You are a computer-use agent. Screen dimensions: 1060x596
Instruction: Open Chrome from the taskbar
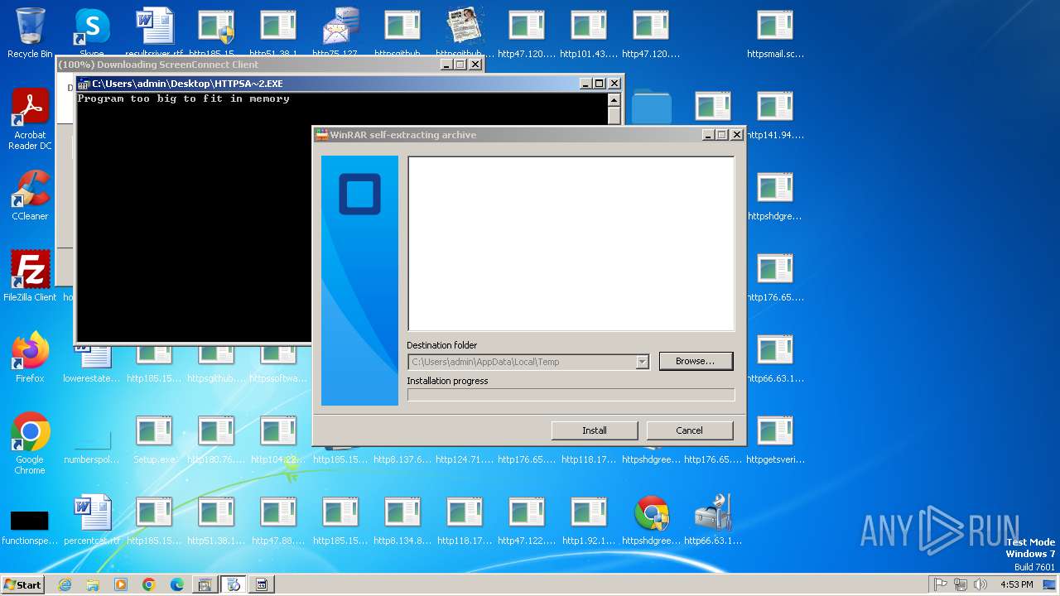coord(149,584)
